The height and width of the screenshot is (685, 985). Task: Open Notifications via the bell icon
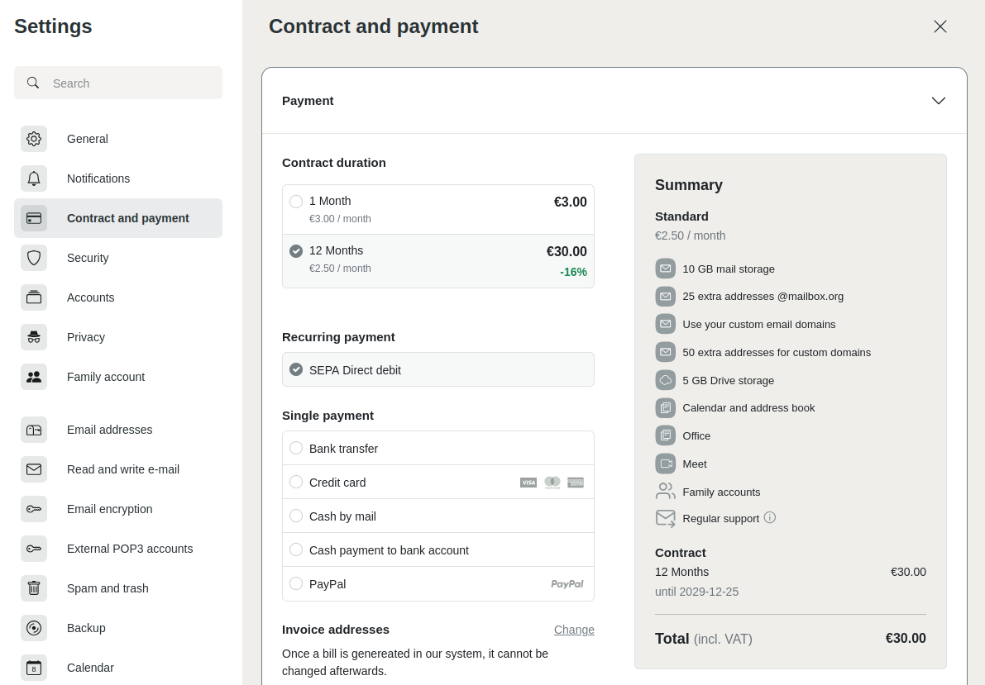point(34,178)
